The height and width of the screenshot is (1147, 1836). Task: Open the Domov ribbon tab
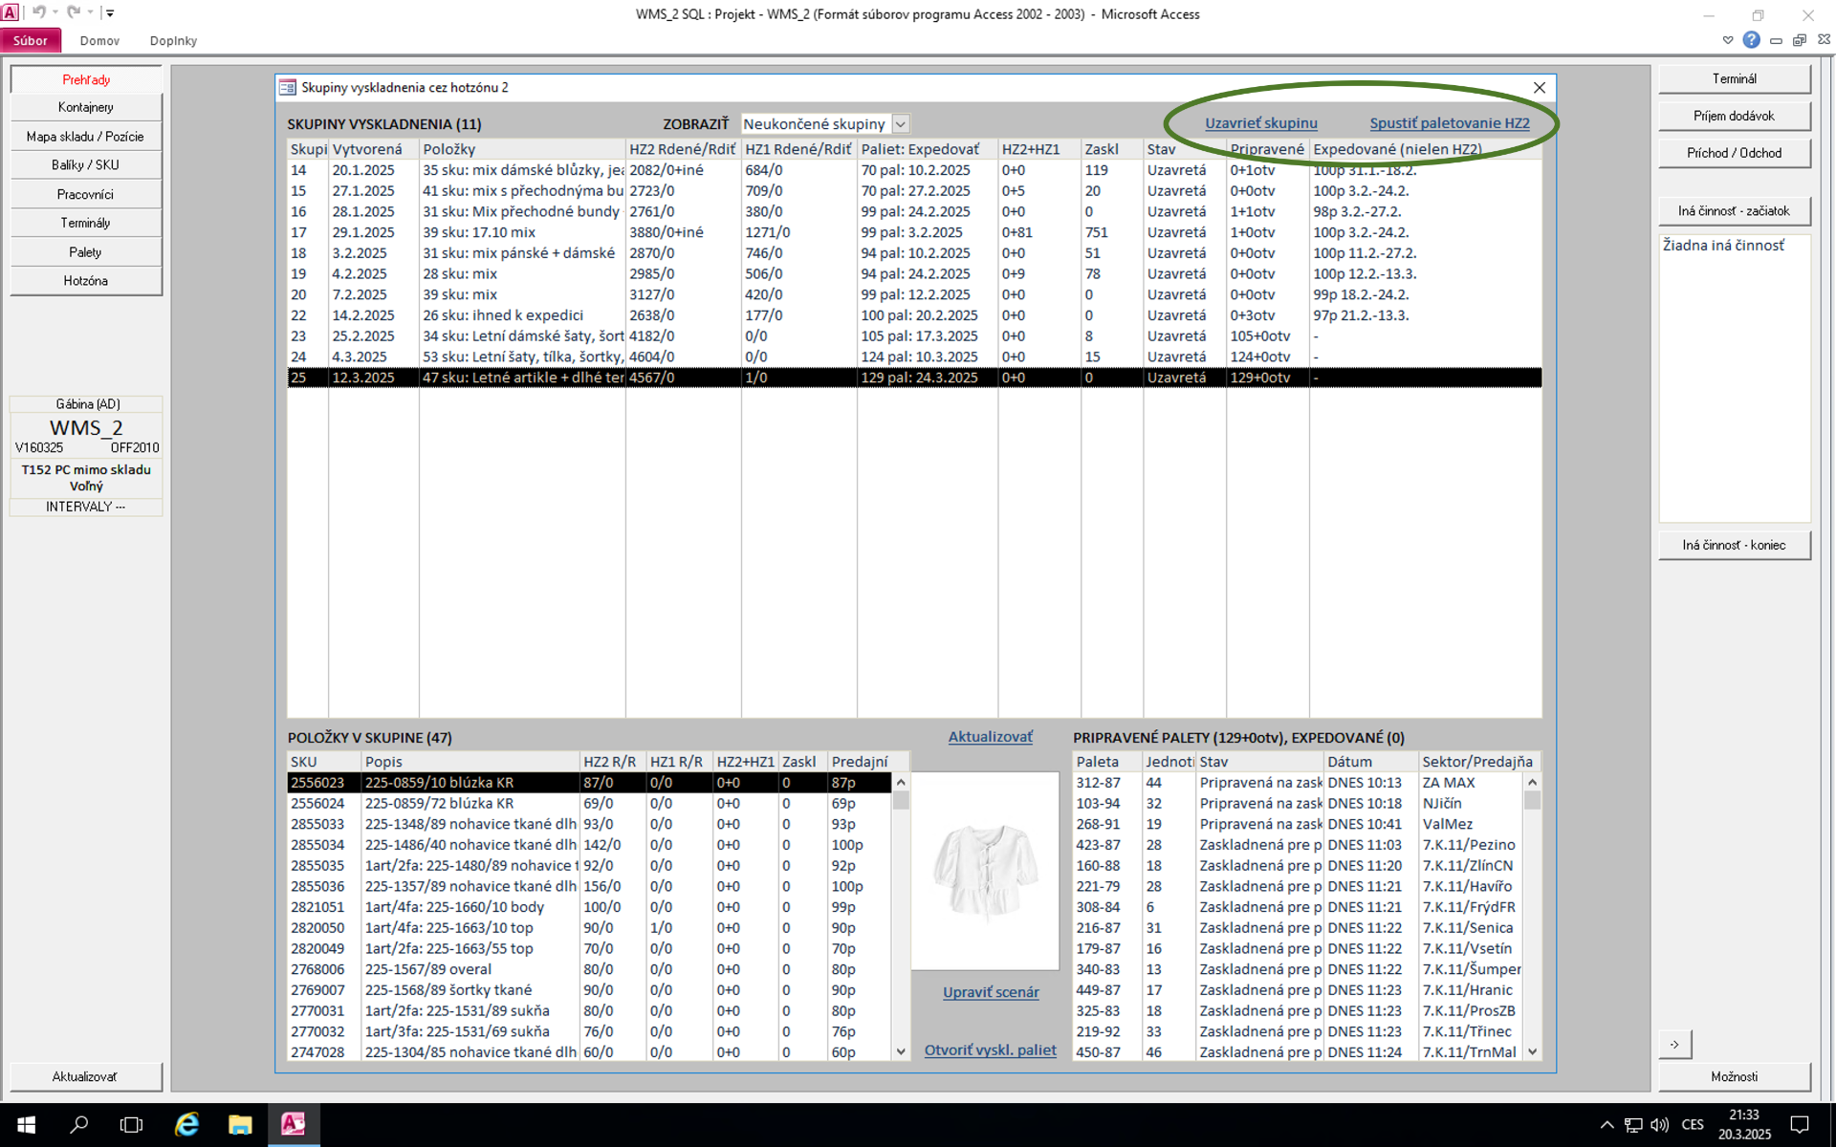(x=99, y=41)
